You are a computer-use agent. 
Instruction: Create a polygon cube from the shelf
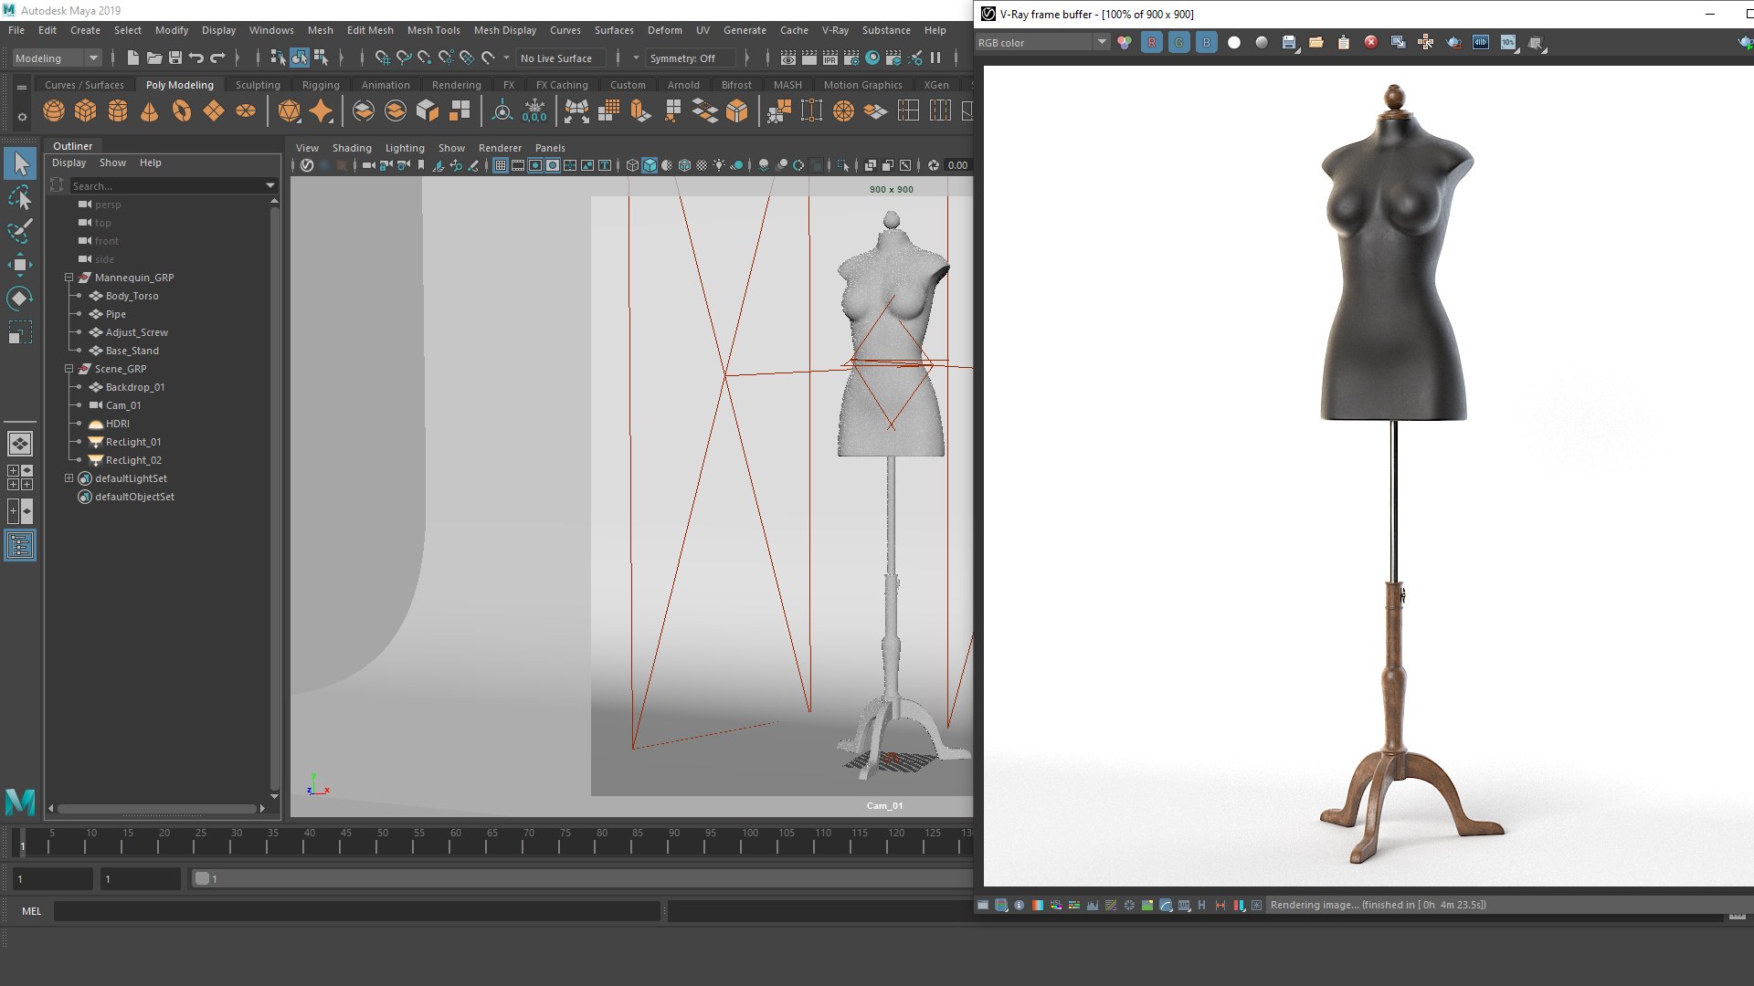86,111
